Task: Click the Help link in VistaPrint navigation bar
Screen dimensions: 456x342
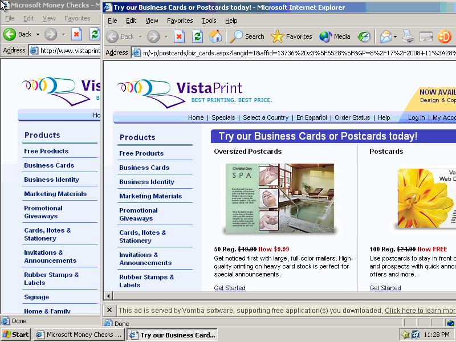Action: [x=384, y=117]
